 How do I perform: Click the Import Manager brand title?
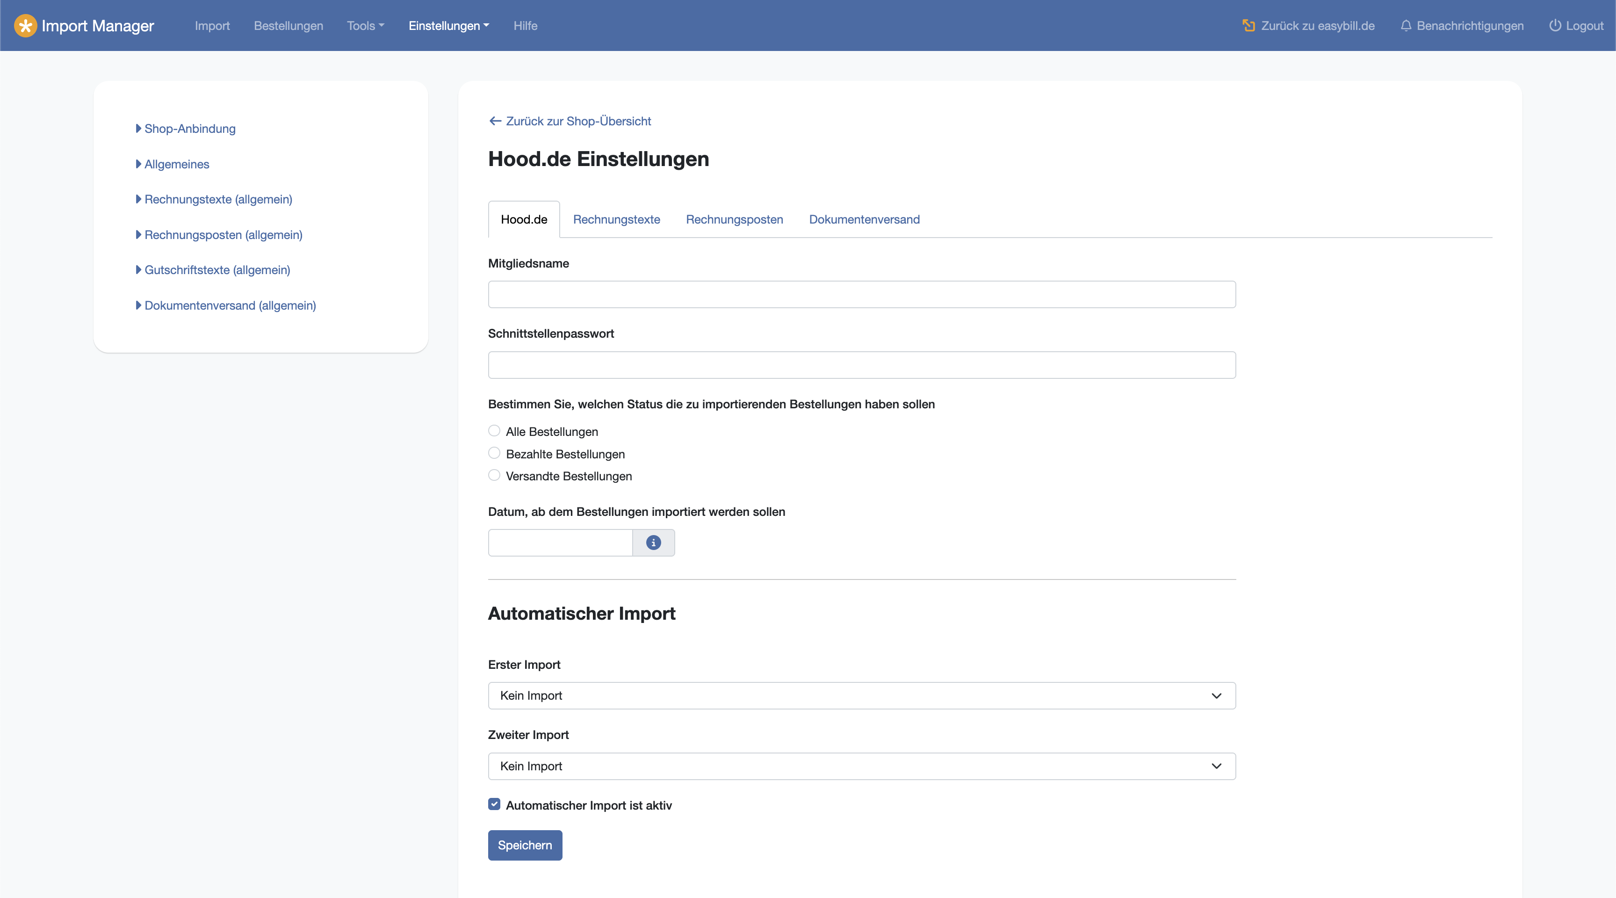click(x=97, y=26)
